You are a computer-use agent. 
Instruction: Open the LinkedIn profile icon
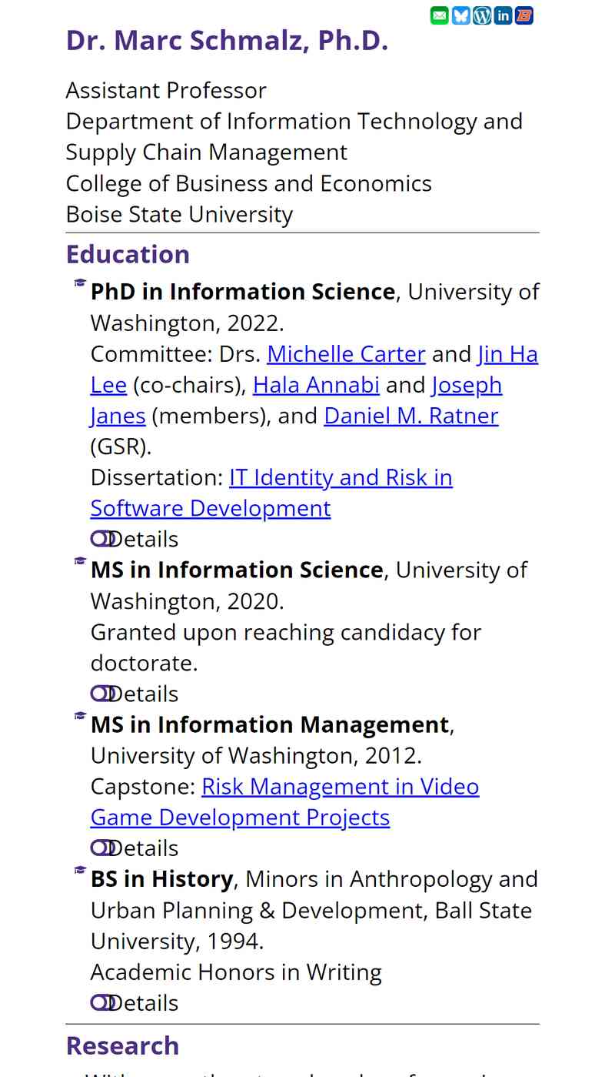pos(503,15)
